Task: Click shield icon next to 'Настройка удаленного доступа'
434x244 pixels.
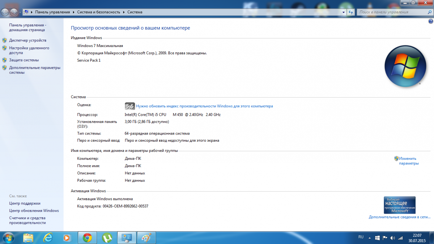Action: coord(4,48)
